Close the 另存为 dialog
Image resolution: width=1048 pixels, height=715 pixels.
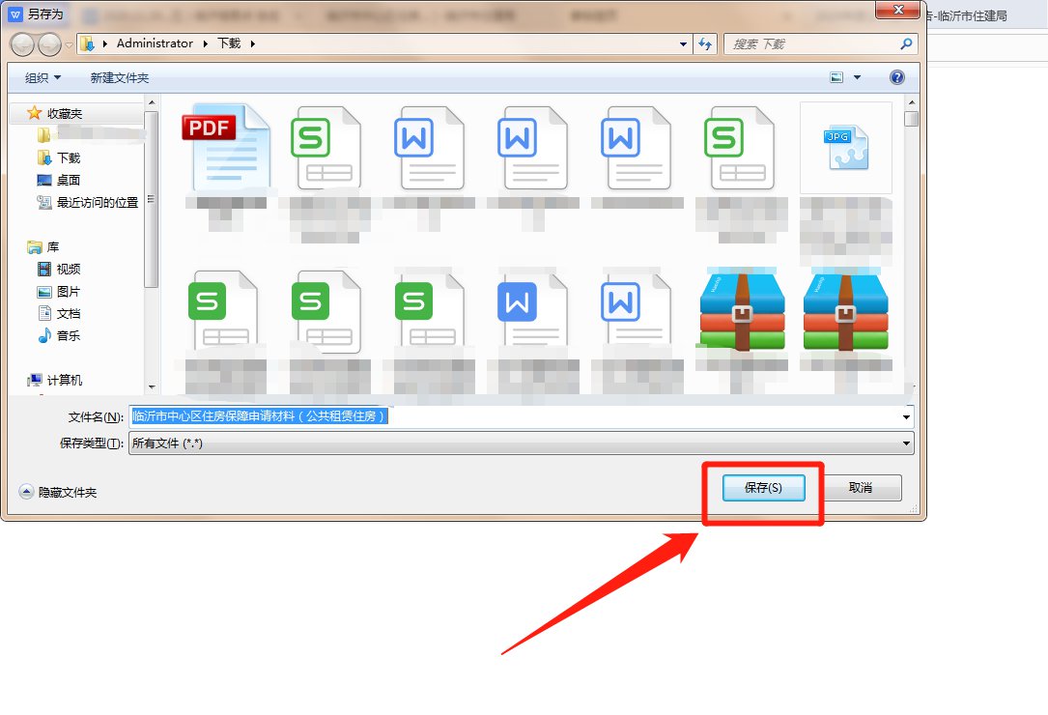897,10
